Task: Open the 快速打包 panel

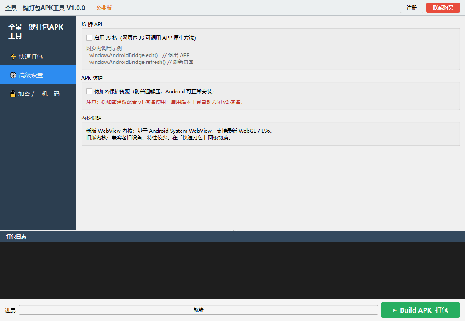Action: (x=38, y=57)
